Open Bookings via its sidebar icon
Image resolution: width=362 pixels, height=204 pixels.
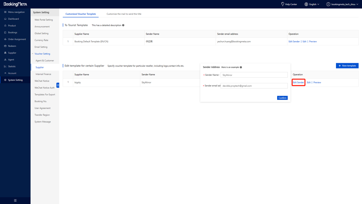pos(5,33)
